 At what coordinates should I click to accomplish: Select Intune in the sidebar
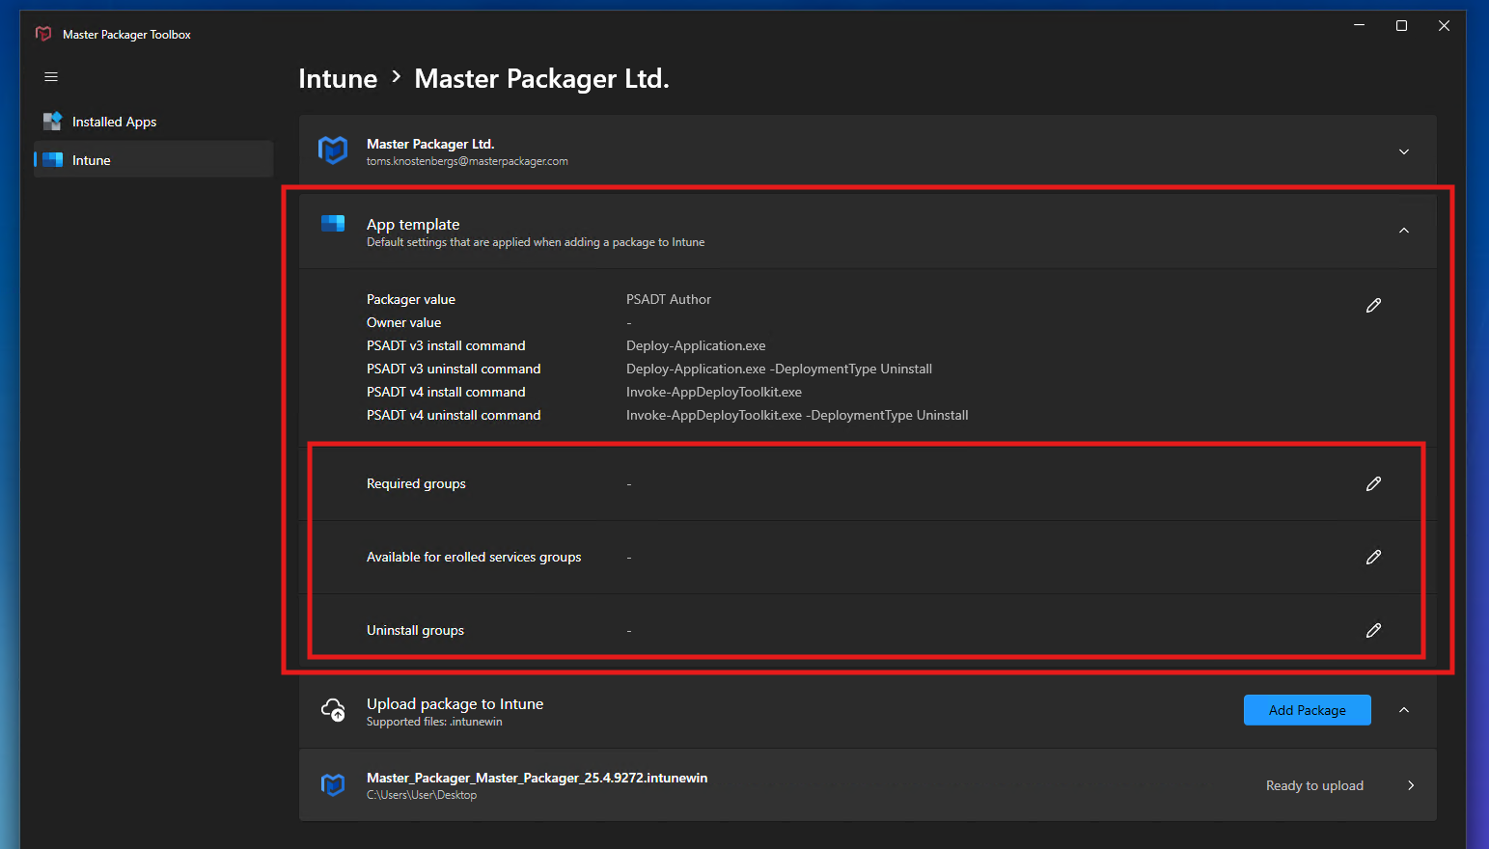153,159
